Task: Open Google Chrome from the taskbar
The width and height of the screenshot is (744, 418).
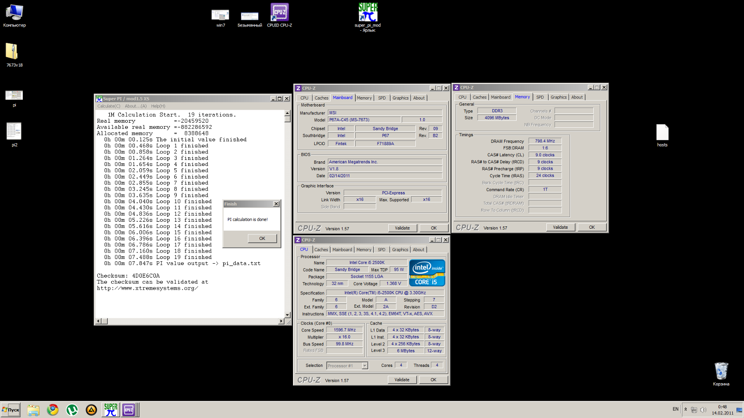Action: pos(53,410)
